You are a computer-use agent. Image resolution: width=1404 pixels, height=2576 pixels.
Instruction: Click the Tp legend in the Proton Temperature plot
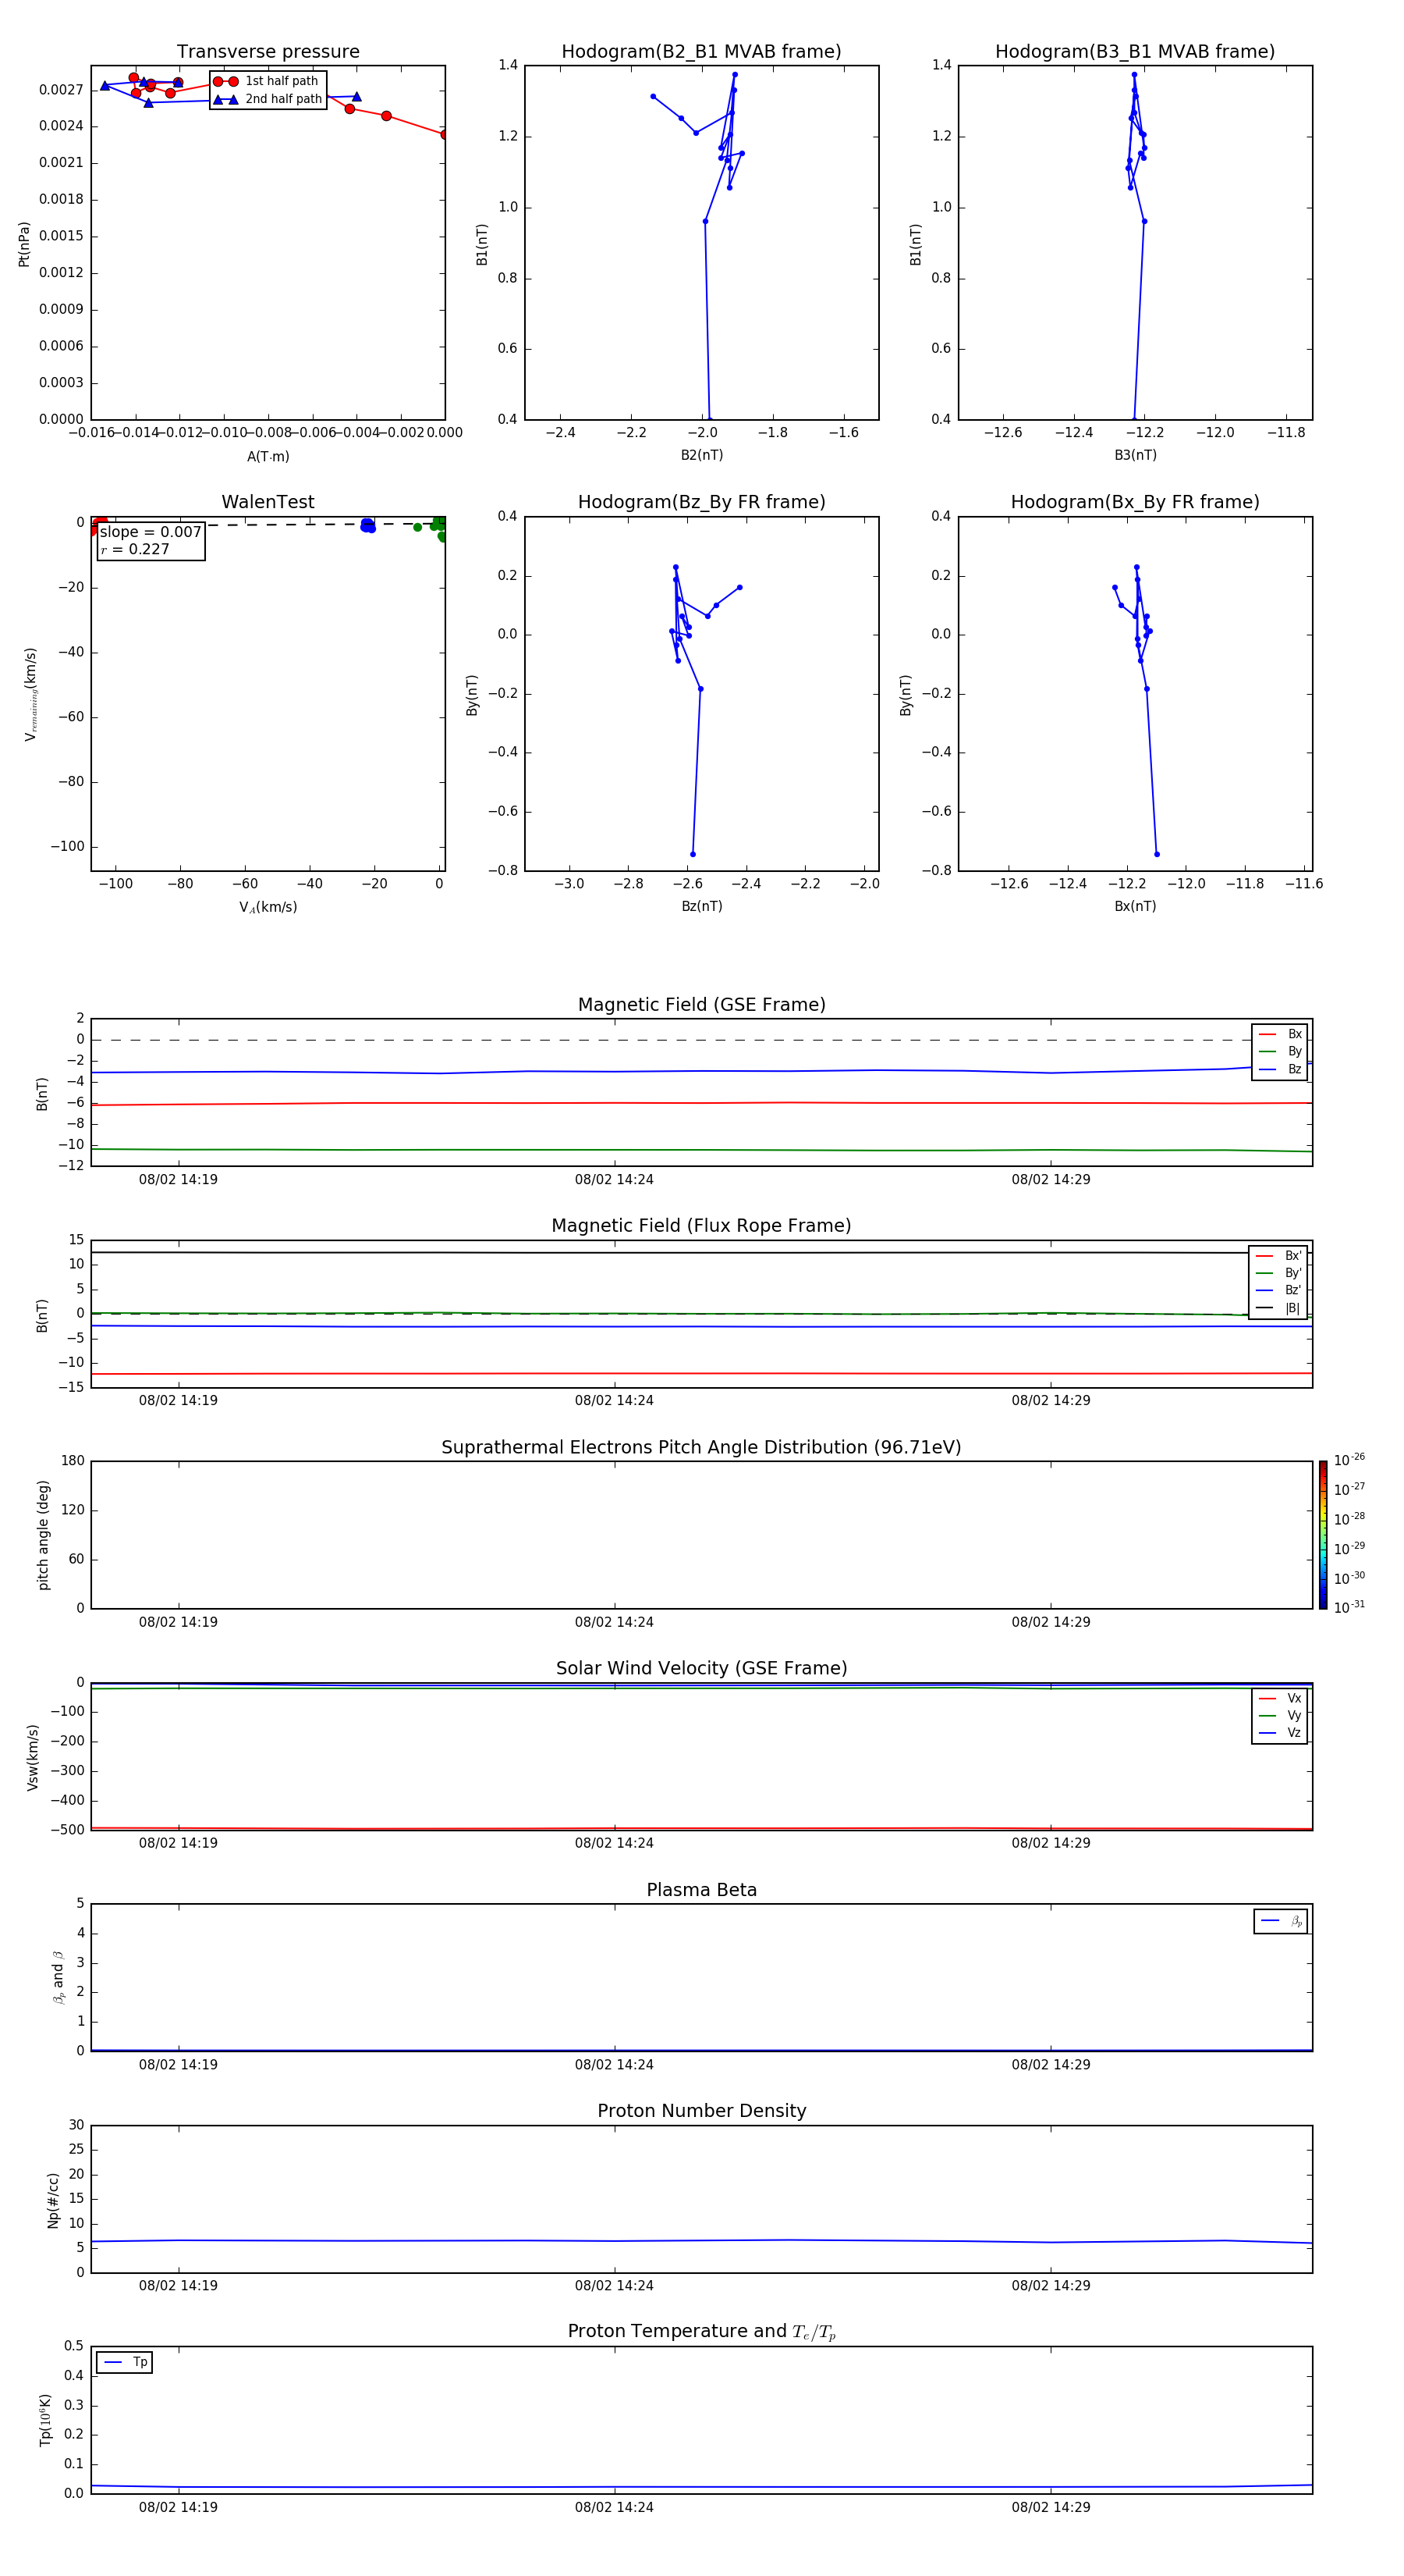click(124, 2362)
